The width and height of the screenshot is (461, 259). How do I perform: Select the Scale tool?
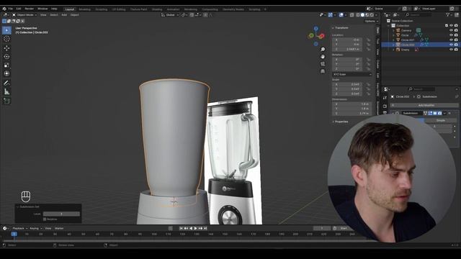[6, 65]
